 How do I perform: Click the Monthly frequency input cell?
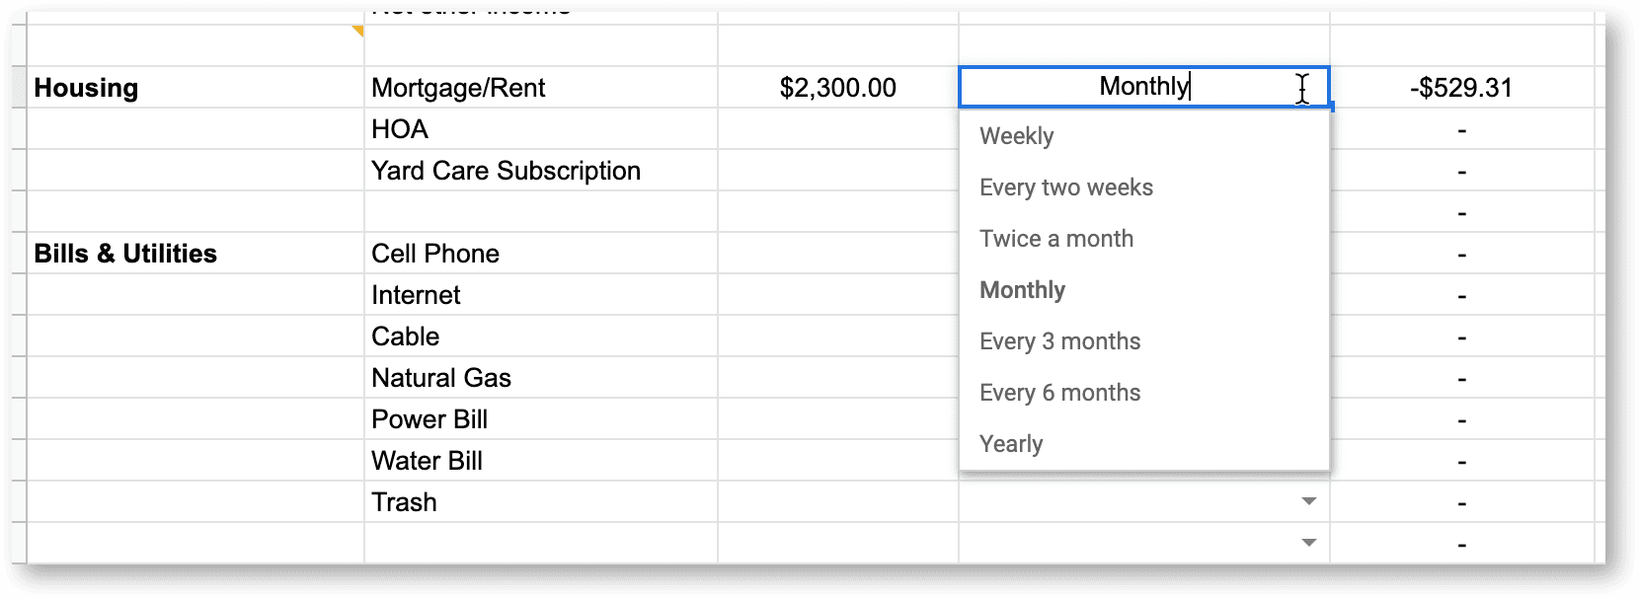click(x=1143, y=87)
